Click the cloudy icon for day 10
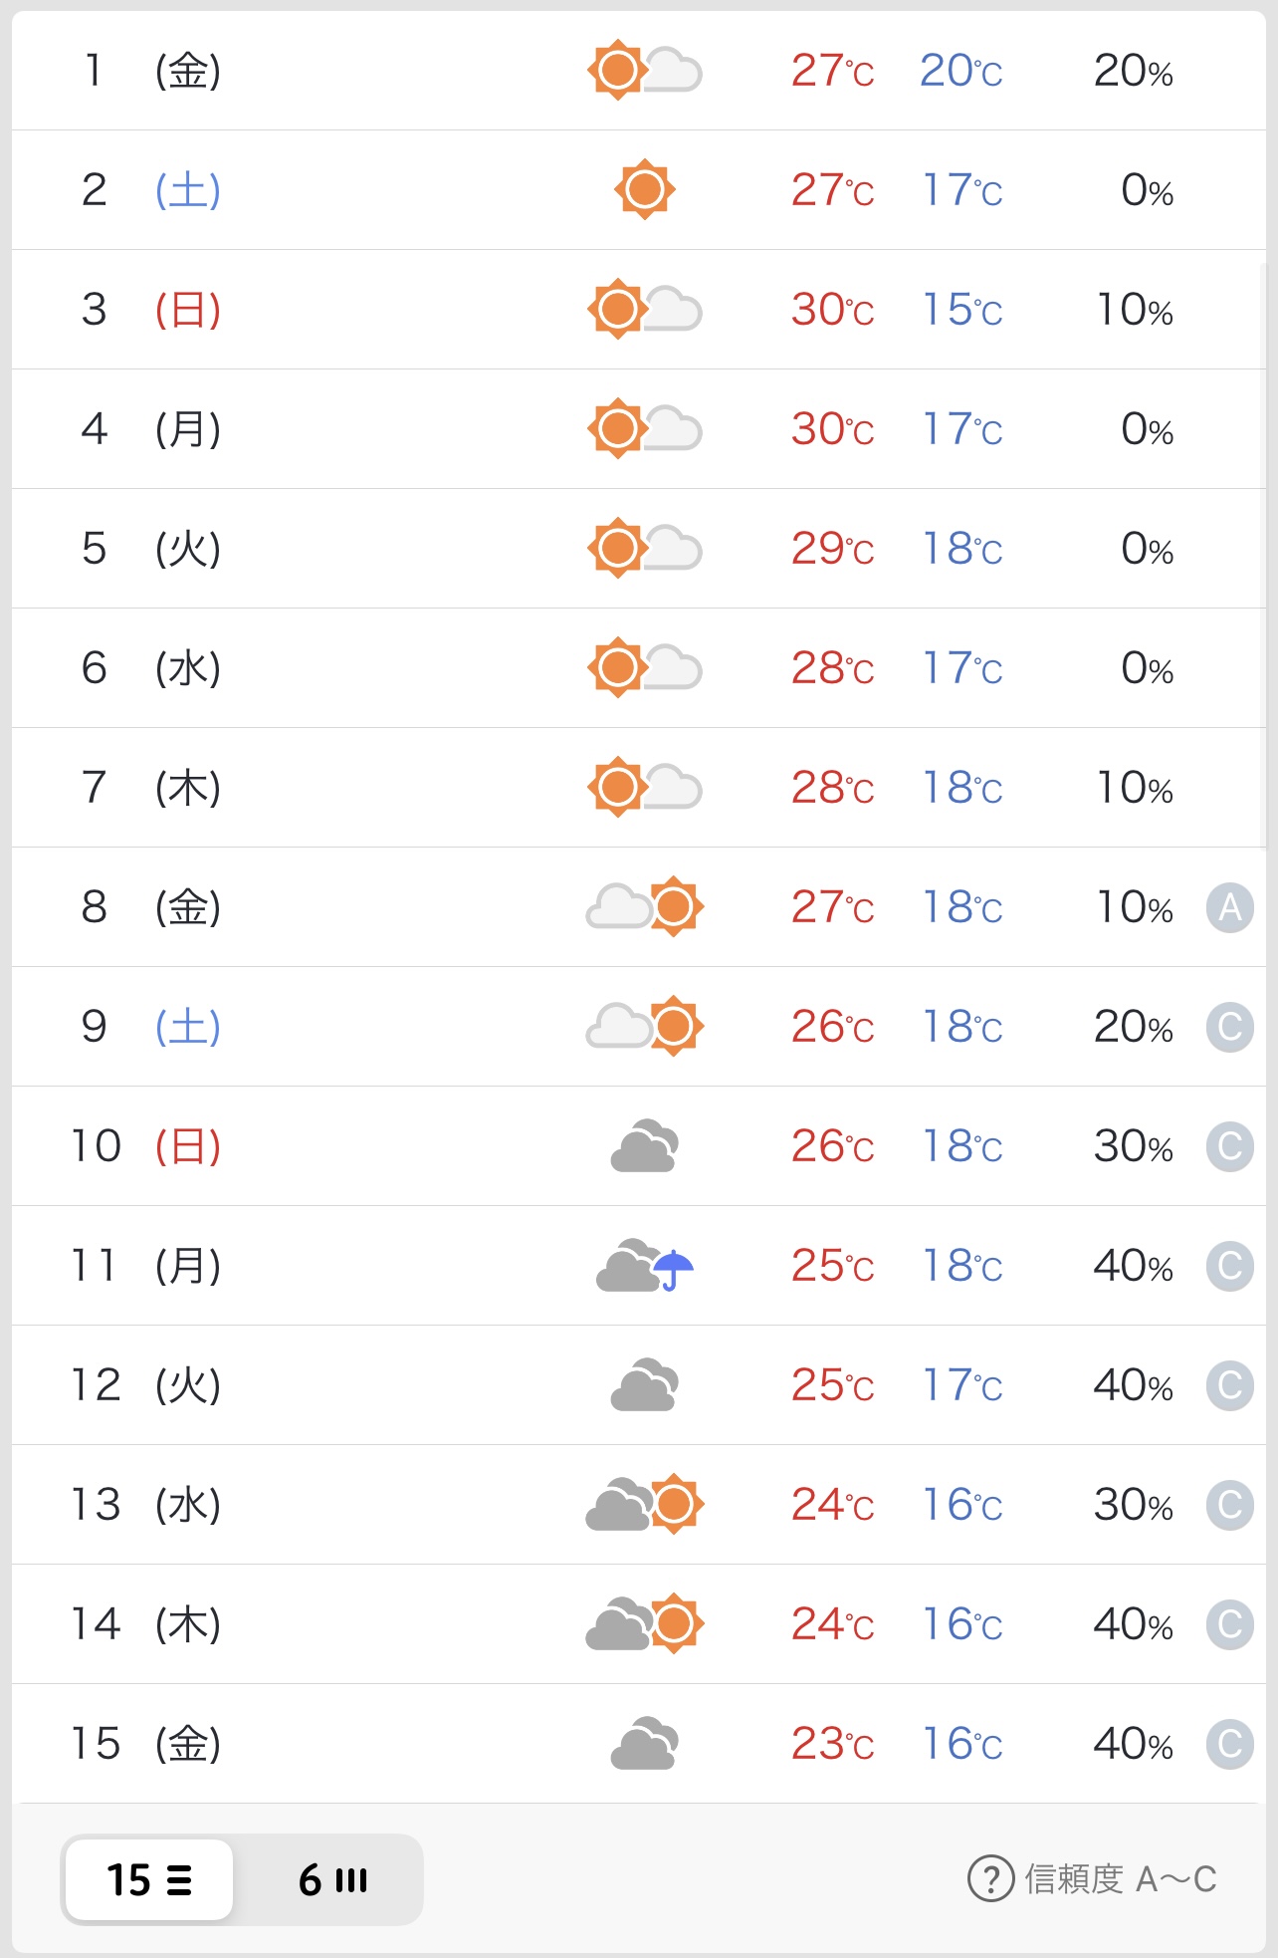 (x=644, y=1146)
